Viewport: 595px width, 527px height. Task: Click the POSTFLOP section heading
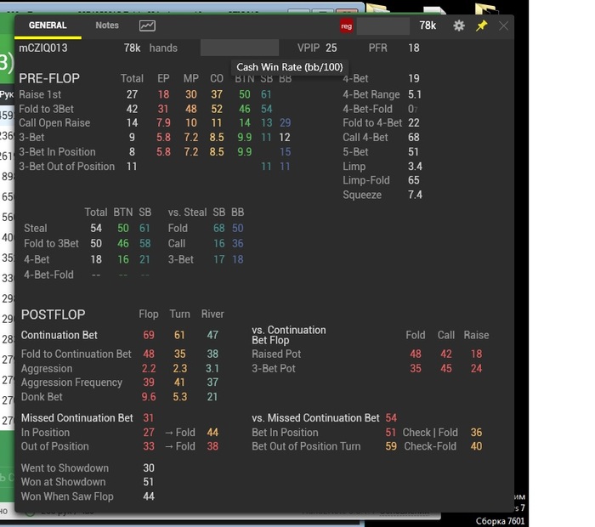tap(53, 314)
